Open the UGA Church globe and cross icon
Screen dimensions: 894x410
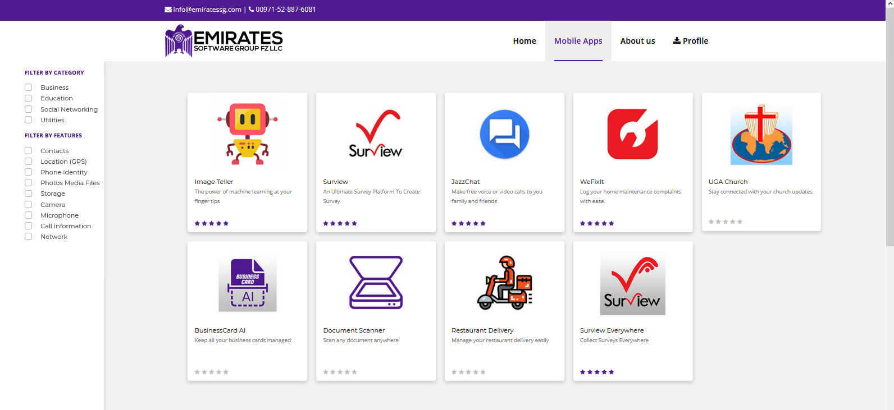[x=761, y=135]
